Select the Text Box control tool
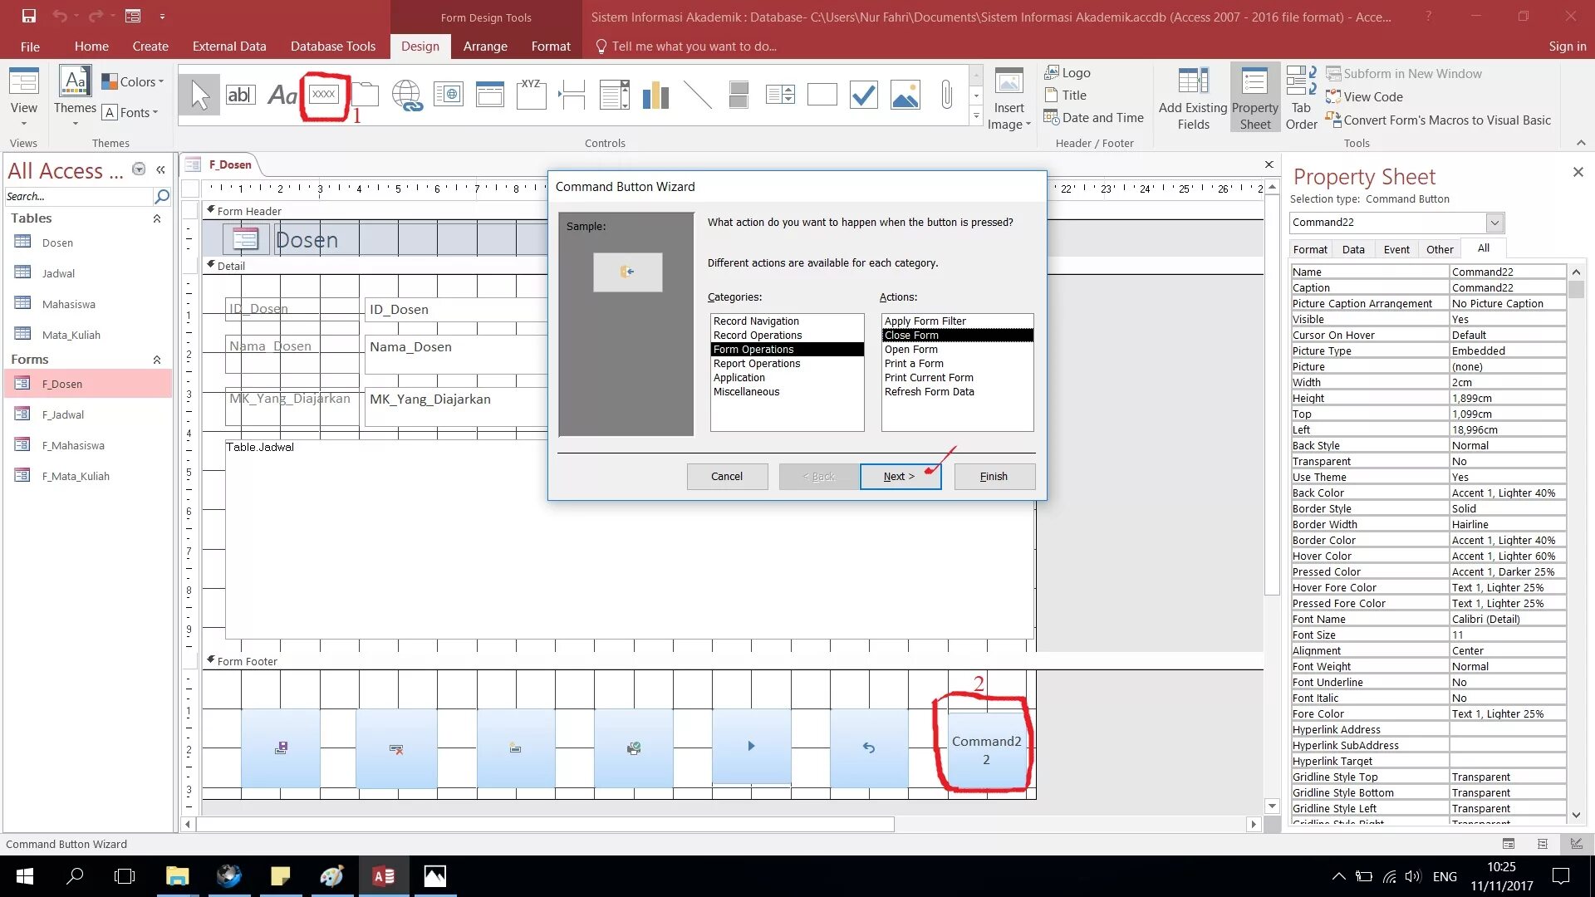The width and height of the screenshot is (1595, 897). pos(240,96)
